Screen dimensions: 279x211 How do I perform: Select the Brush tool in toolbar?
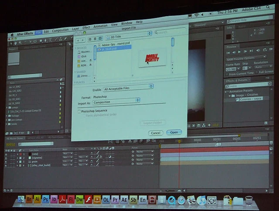pos(56,40)
